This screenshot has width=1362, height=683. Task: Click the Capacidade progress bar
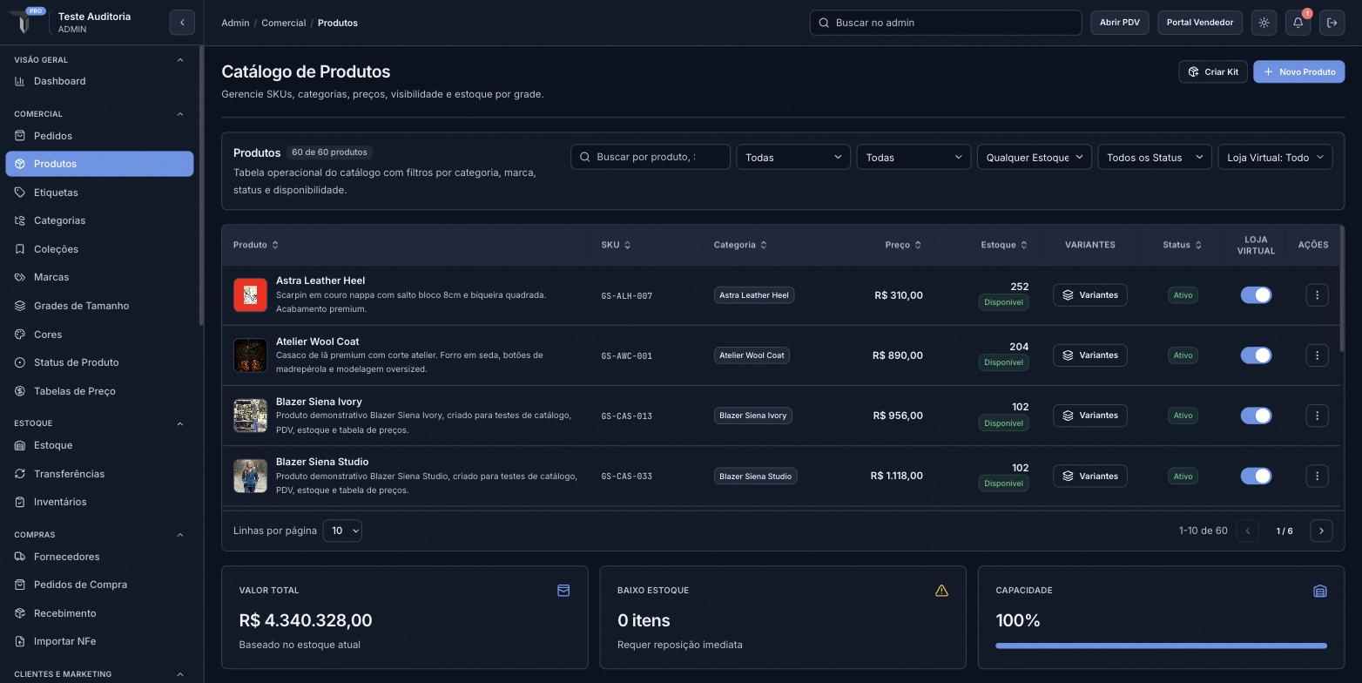click(1161, 646)
